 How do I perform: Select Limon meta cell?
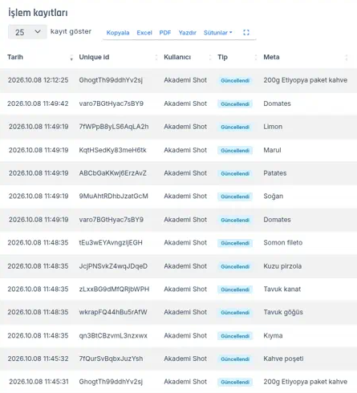coord(273,127)
